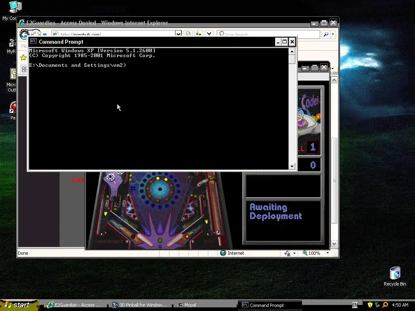This screenshot has height=311, width=415.
Task: Click the Command Prompt scrollbar thumb
Action: click(292, 60)
